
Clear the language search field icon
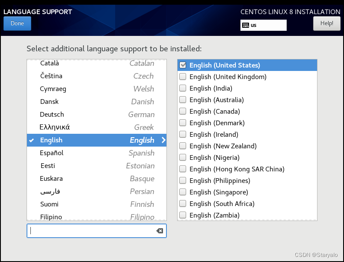click(160, 231)
